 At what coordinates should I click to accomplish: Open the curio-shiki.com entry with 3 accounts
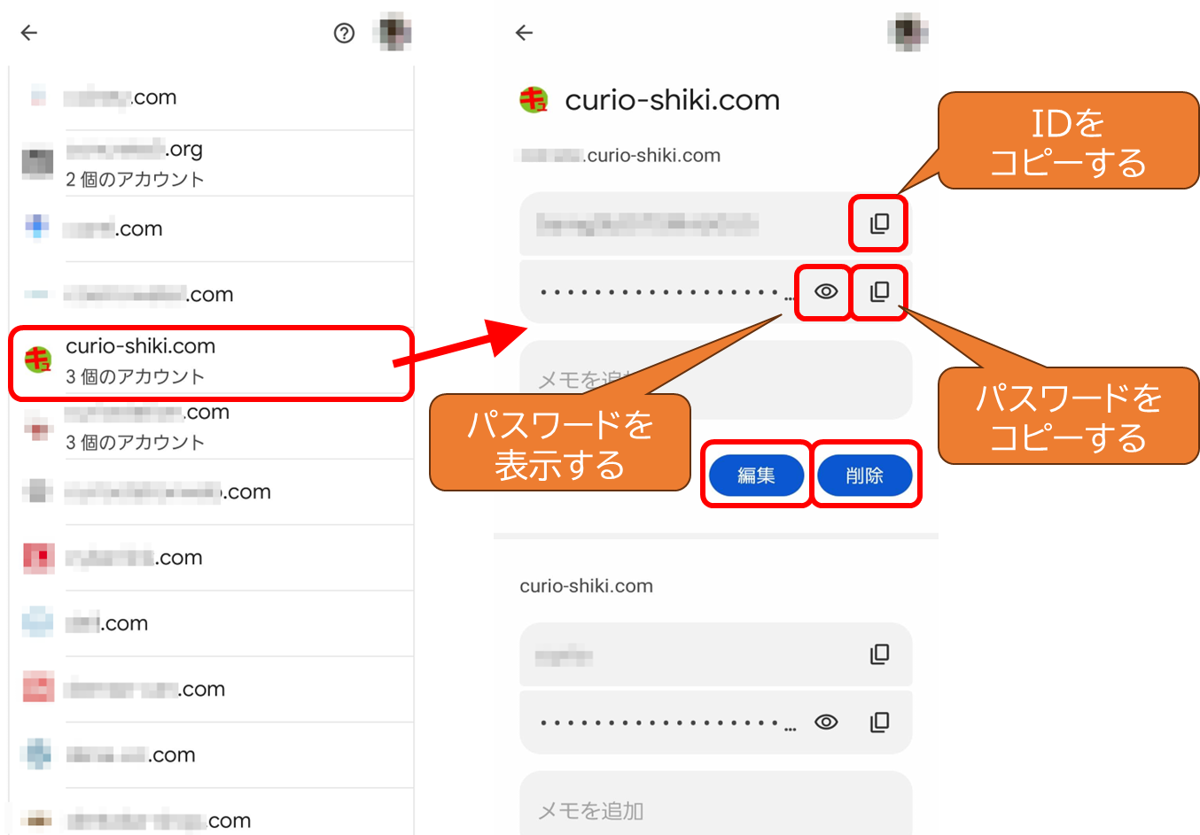[212, 361]
